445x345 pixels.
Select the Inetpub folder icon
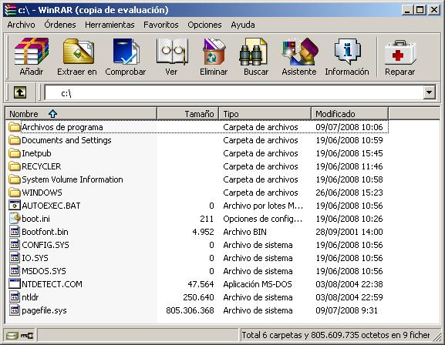pyautogui.click(x=14, y=153)
